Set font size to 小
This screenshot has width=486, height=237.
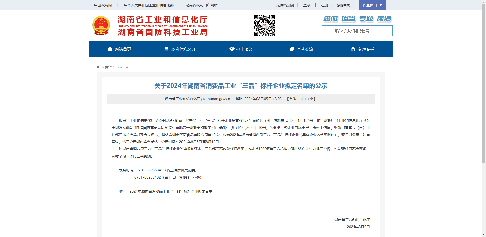(x=311, y=99)
